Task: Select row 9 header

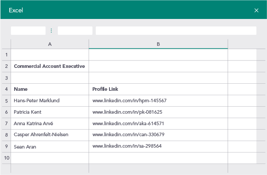Action: [x=7, y=146]
